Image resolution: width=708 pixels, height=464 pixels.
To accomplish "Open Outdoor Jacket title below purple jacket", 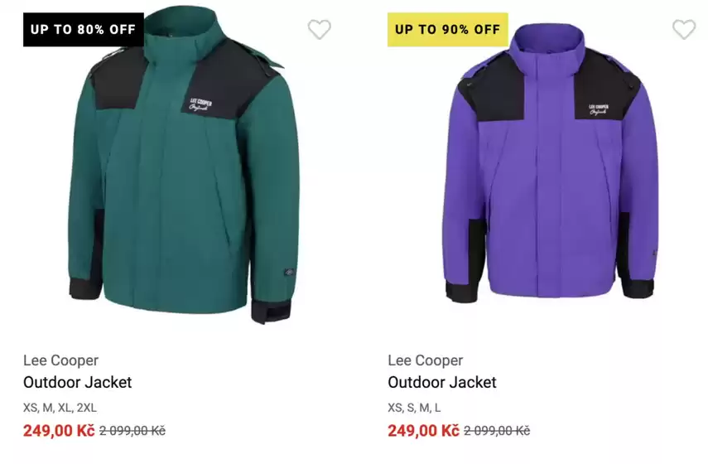I will (x=441, y=382).
